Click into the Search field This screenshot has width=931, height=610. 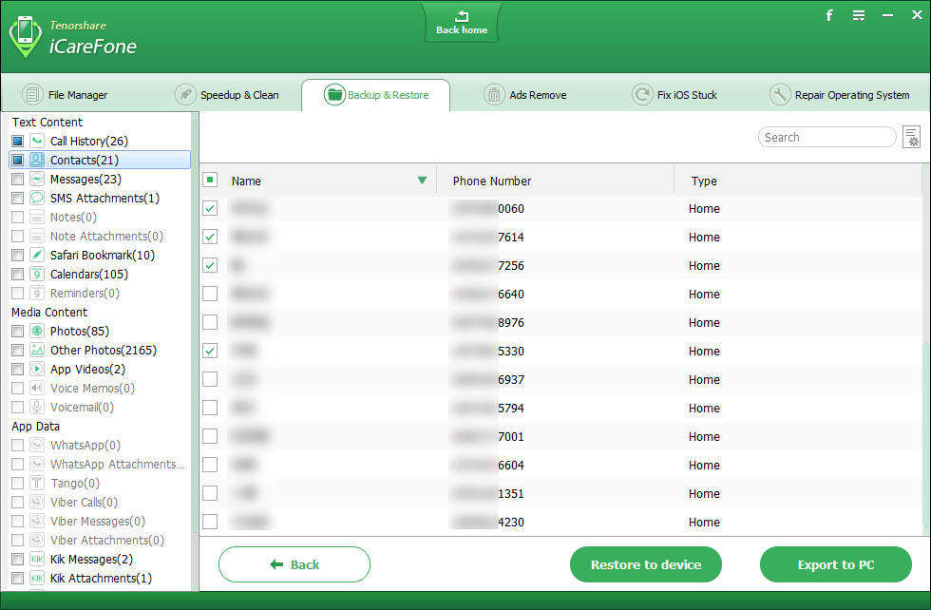[x=827, y=137]
